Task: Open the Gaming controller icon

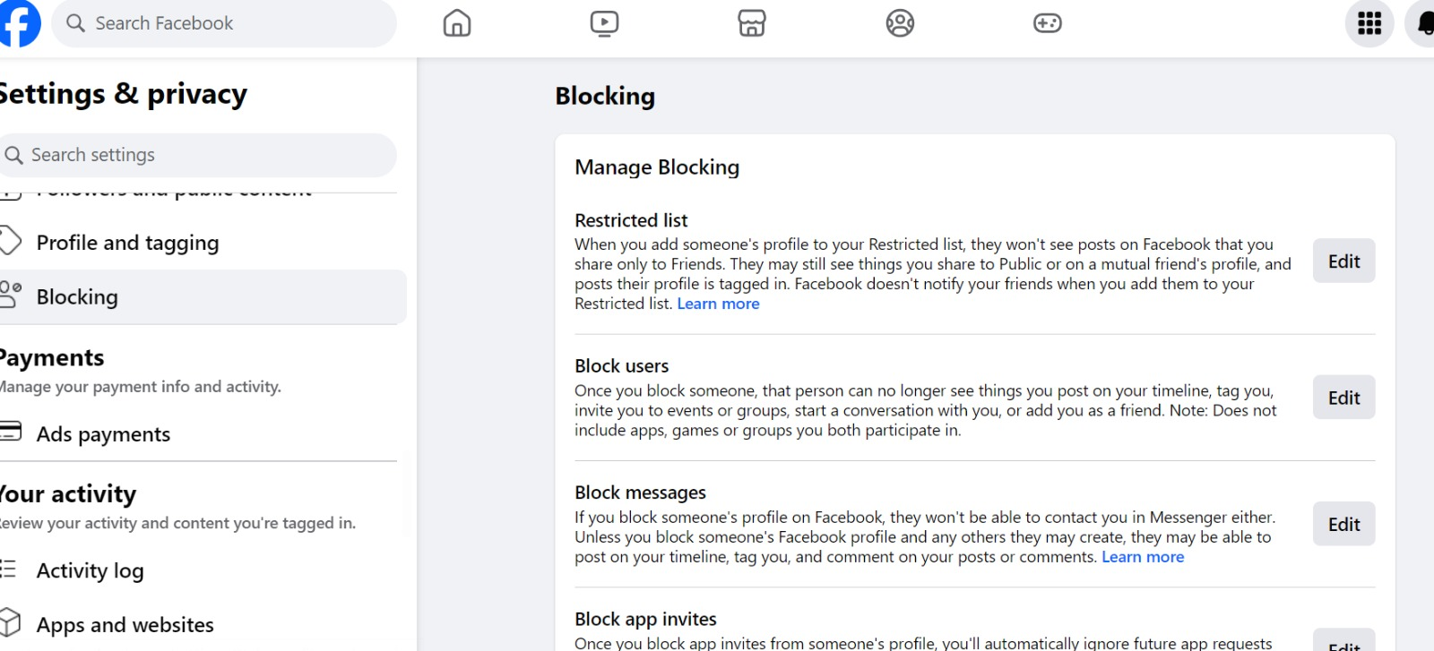Action: pyautogui.click(x=1047, y=23)
